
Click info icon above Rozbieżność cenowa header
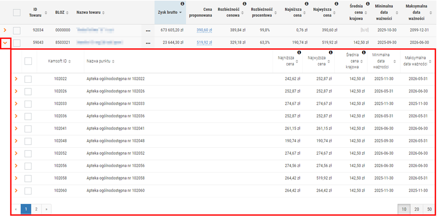tap(244, 4)
